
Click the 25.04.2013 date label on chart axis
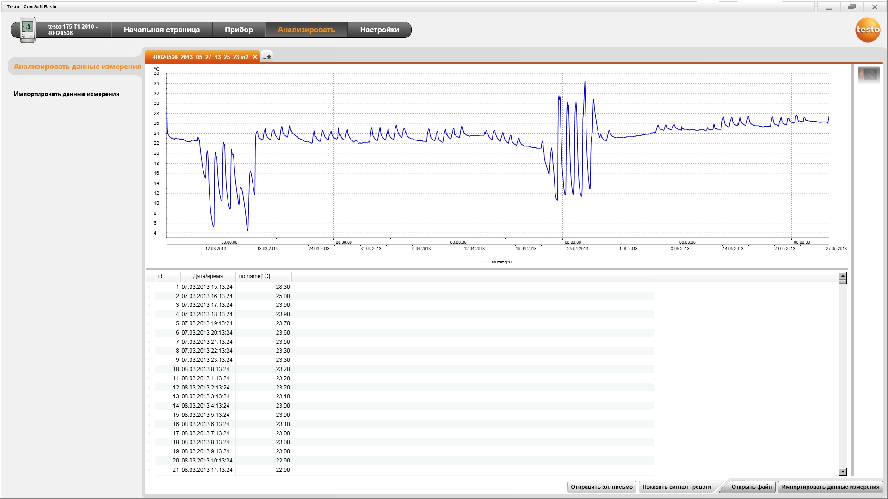coord(578,249)
